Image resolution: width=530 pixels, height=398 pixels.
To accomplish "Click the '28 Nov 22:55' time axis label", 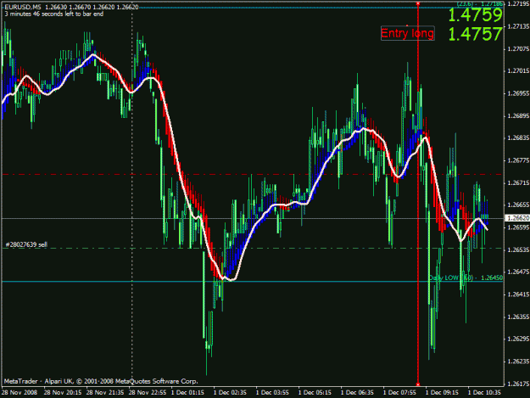I will tap(148, 393).
